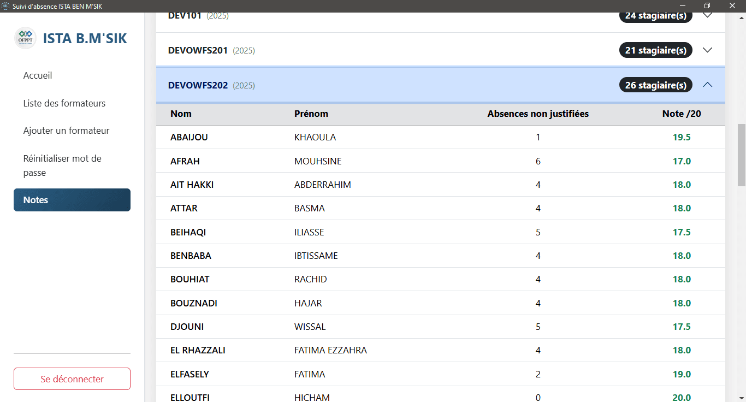Expand the DEV101 group chevron
This screenshot has height=402, width=746.
tap(707, 15)
